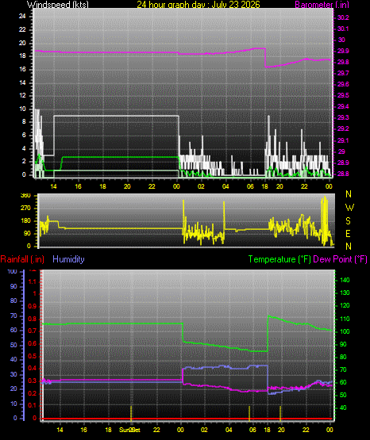Screen dimensions: 370x440
Task: Click the Temperature (°F) legend label
Action: pos(279,259)
